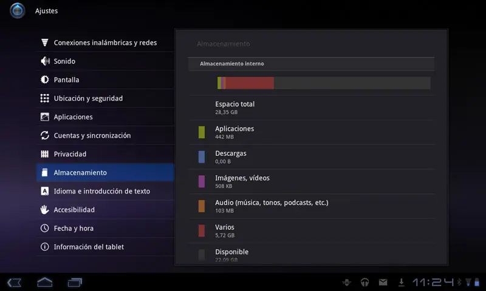Tap the Back navigation button
This screenshot has height=291, width=486.
pyautogui.click(x=14, y=282)
